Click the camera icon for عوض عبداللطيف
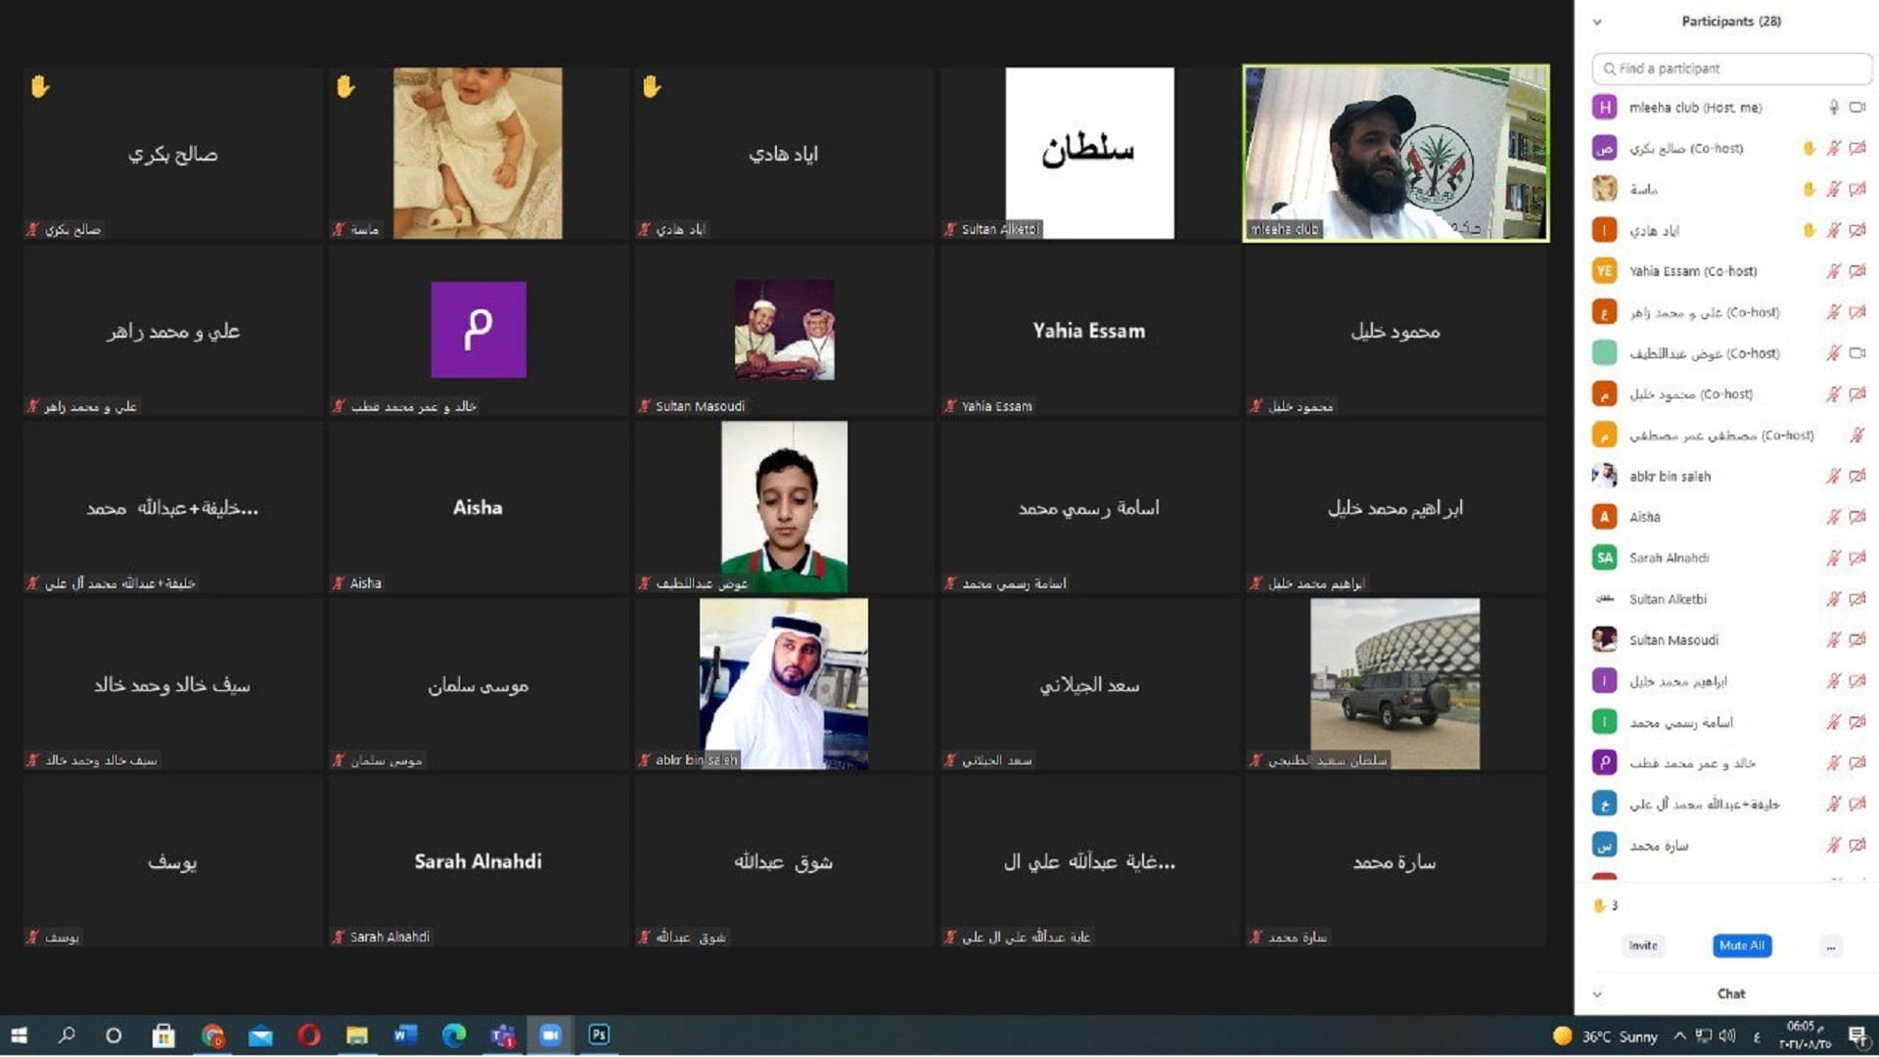Viewport: 1879px width, 1057px height. click(x=1856, y=353)
